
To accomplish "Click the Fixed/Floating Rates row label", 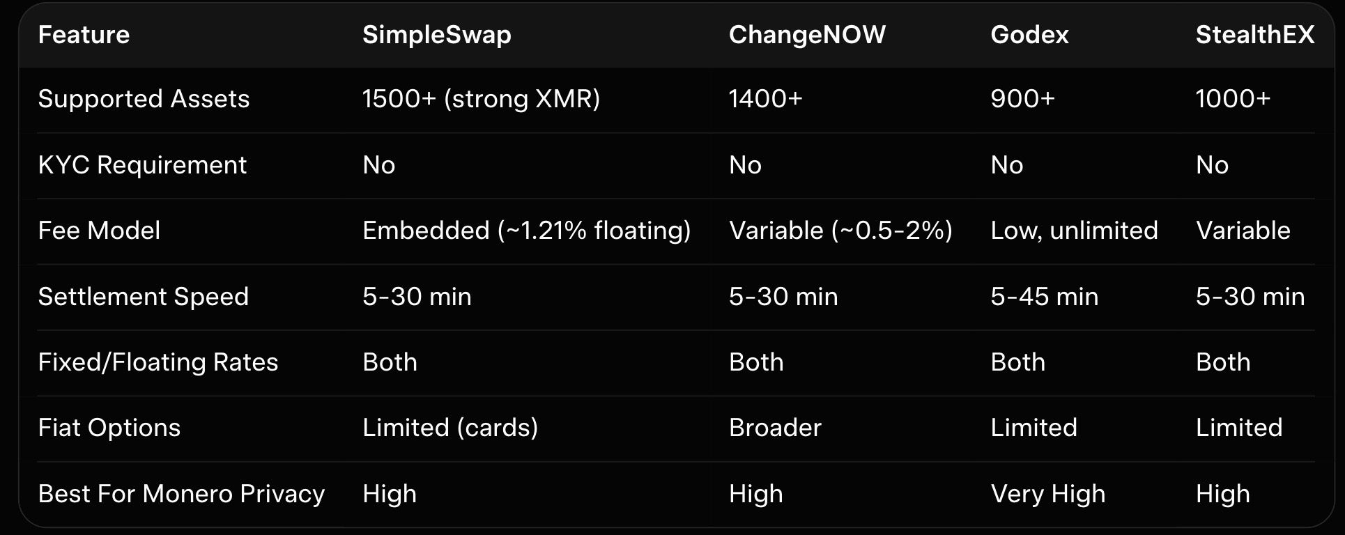I will [158, 362].
